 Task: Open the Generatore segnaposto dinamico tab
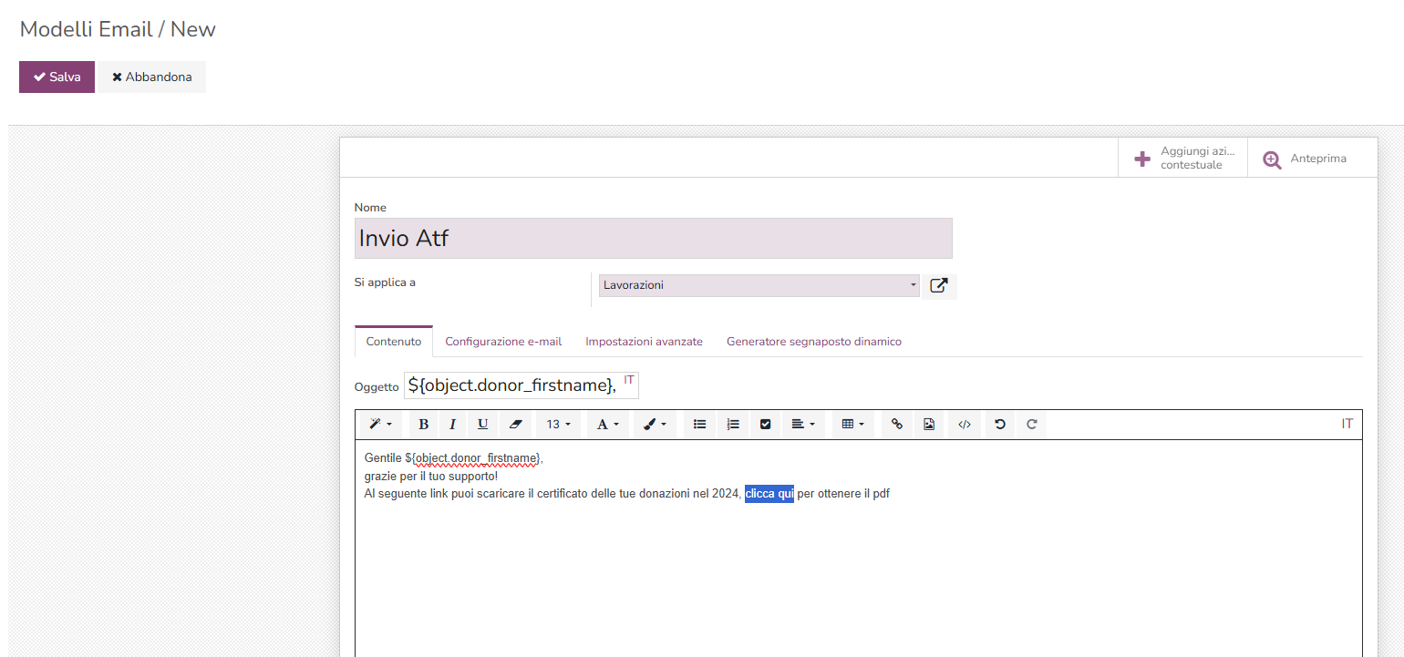pos(814,341)
